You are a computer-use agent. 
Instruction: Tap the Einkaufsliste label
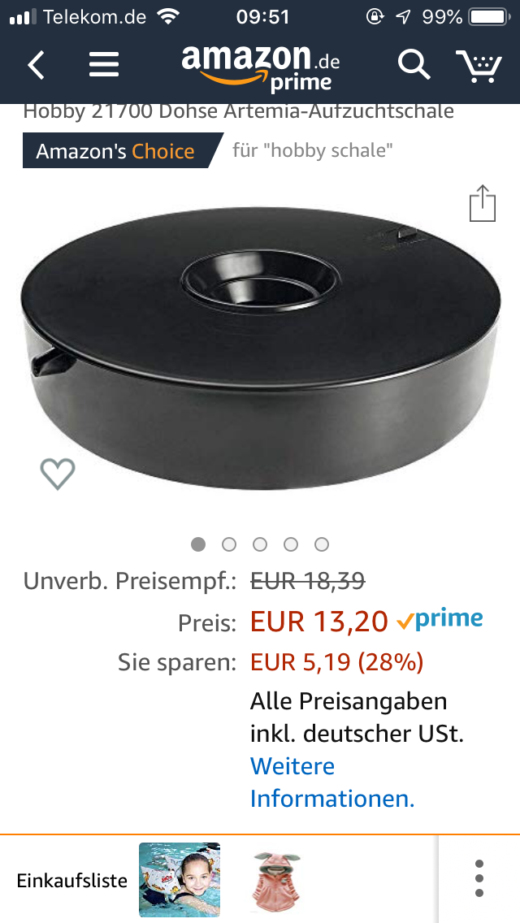pyautogui.click(x=71, y=881)
